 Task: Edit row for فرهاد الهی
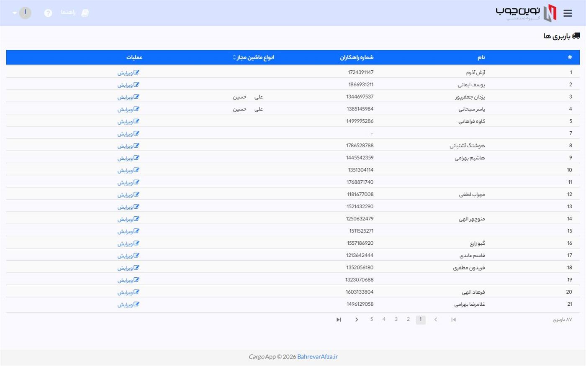pos(128,292)
